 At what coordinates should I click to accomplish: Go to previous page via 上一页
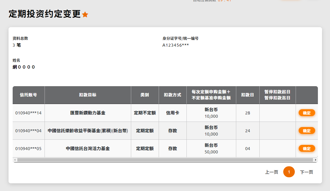[271, 172]
